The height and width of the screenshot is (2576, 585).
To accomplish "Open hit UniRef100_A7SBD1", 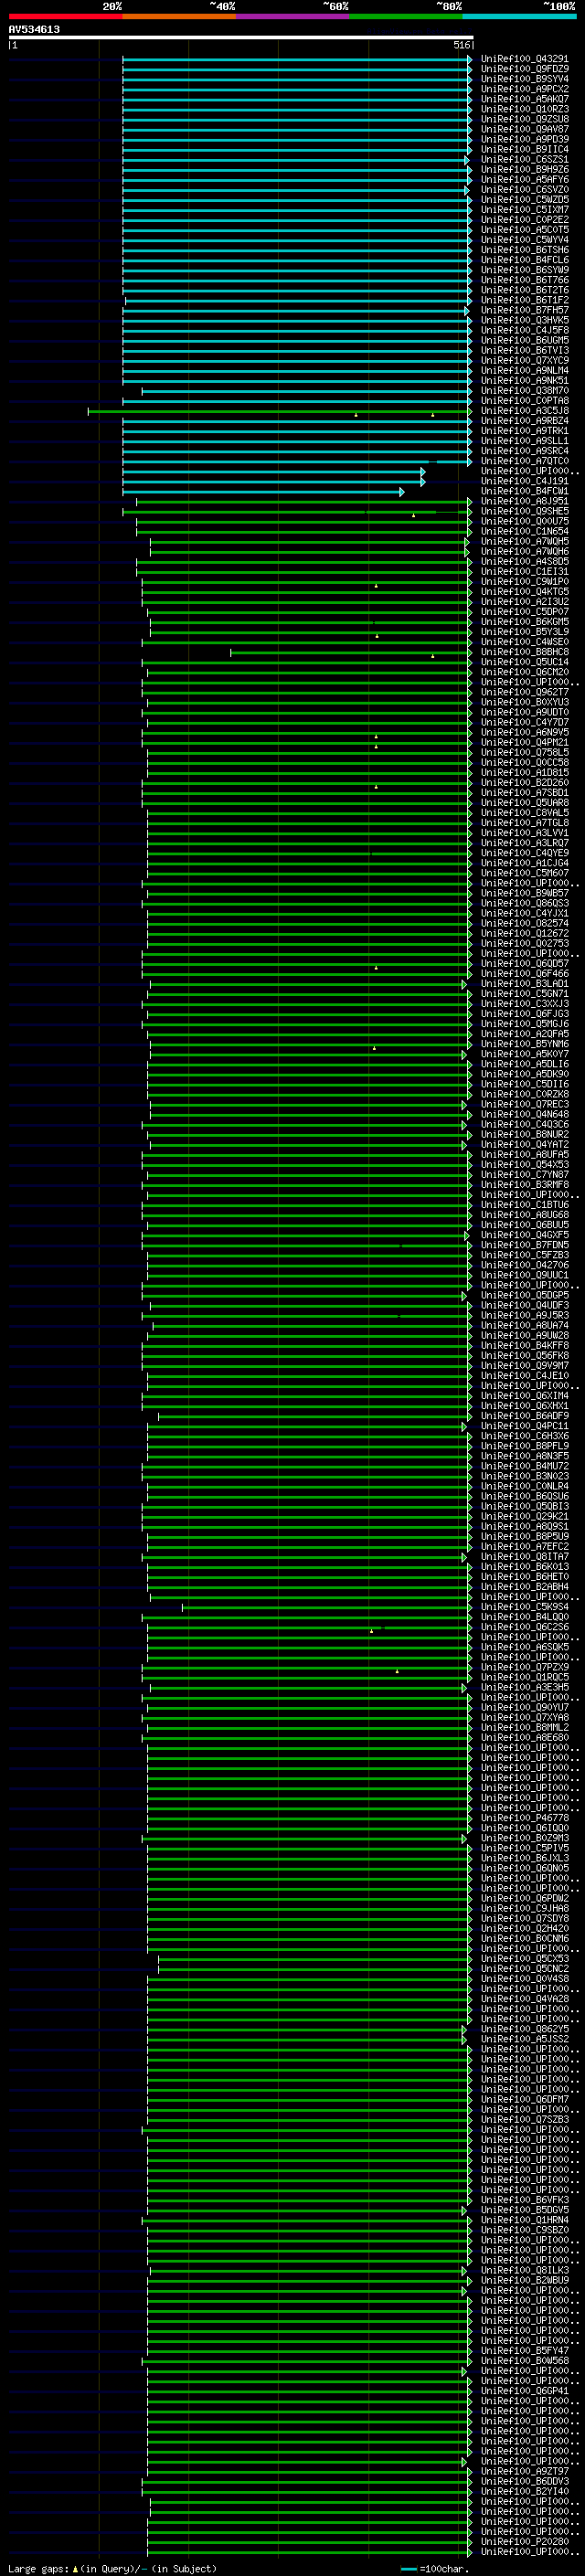I will point(524,792).
